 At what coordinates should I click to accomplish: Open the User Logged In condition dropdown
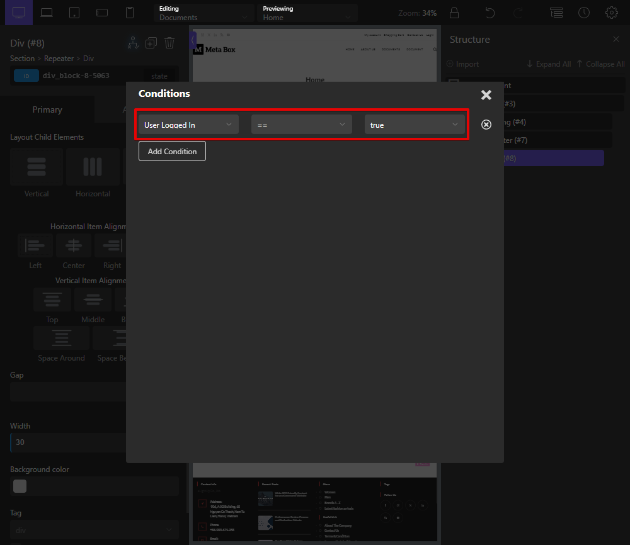point(187,124)
